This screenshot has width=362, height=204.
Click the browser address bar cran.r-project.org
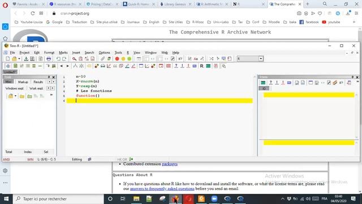point(75,14)
